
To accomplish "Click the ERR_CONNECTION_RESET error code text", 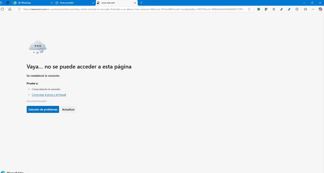I will [37, 101].
